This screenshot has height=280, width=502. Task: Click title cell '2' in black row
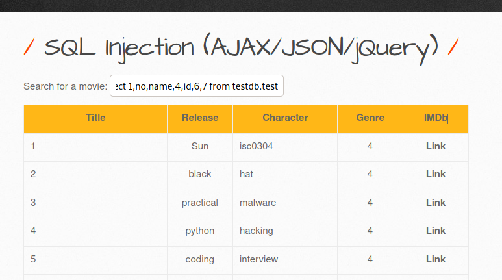[x=95, y=175]
